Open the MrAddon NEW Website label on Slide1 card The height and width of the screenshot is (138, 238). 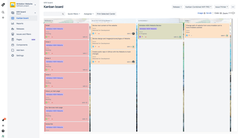54,29
